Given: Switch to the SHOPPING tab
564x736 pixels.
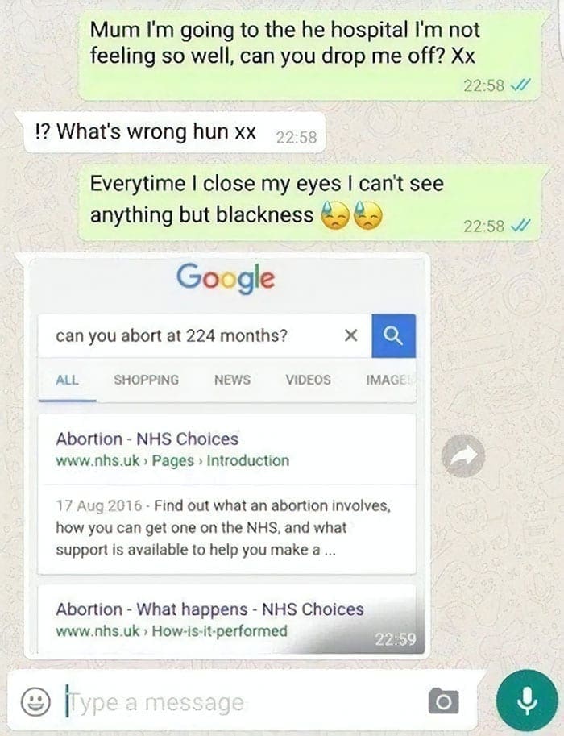Looking at the screenshot, I should (x=147, y=380).
